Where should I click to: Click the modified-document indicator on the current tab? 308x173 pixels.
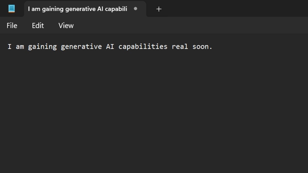[x=136, y=8]
